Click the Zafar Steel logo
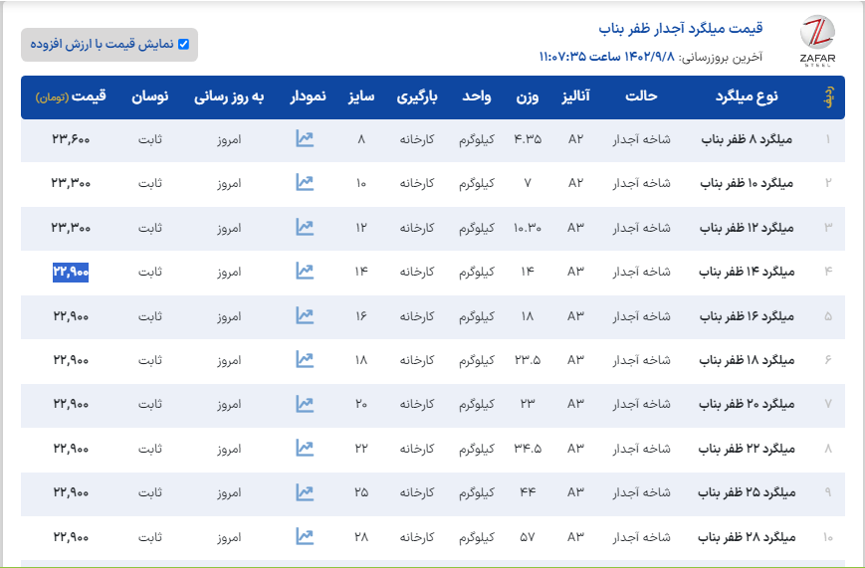This screenshot has height=568, width=865. coord(817,41)
